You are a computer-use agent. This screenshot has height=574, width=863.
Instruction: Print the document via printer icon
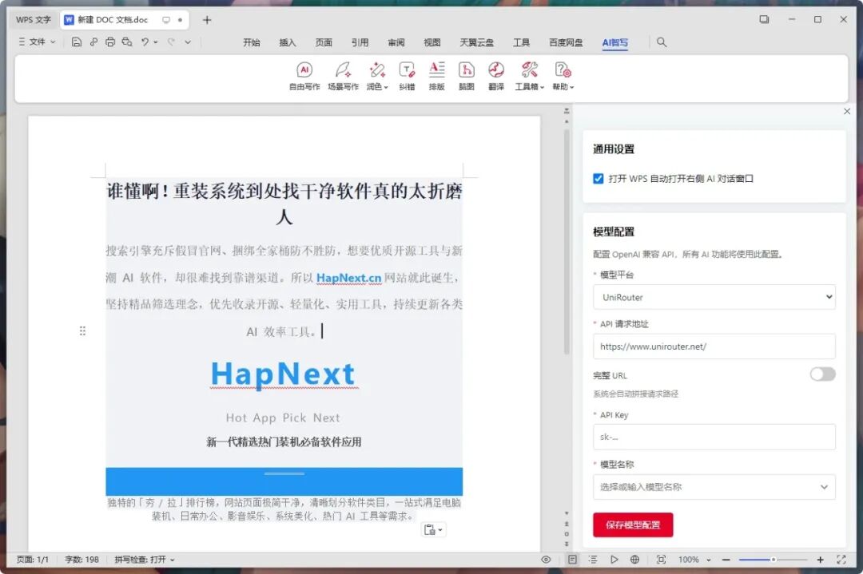pos(110,42)
